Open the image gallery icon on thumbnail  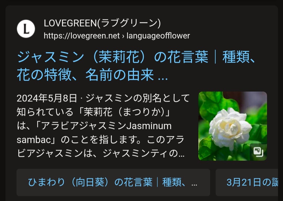pyautogui.click(x=258, y=152)
